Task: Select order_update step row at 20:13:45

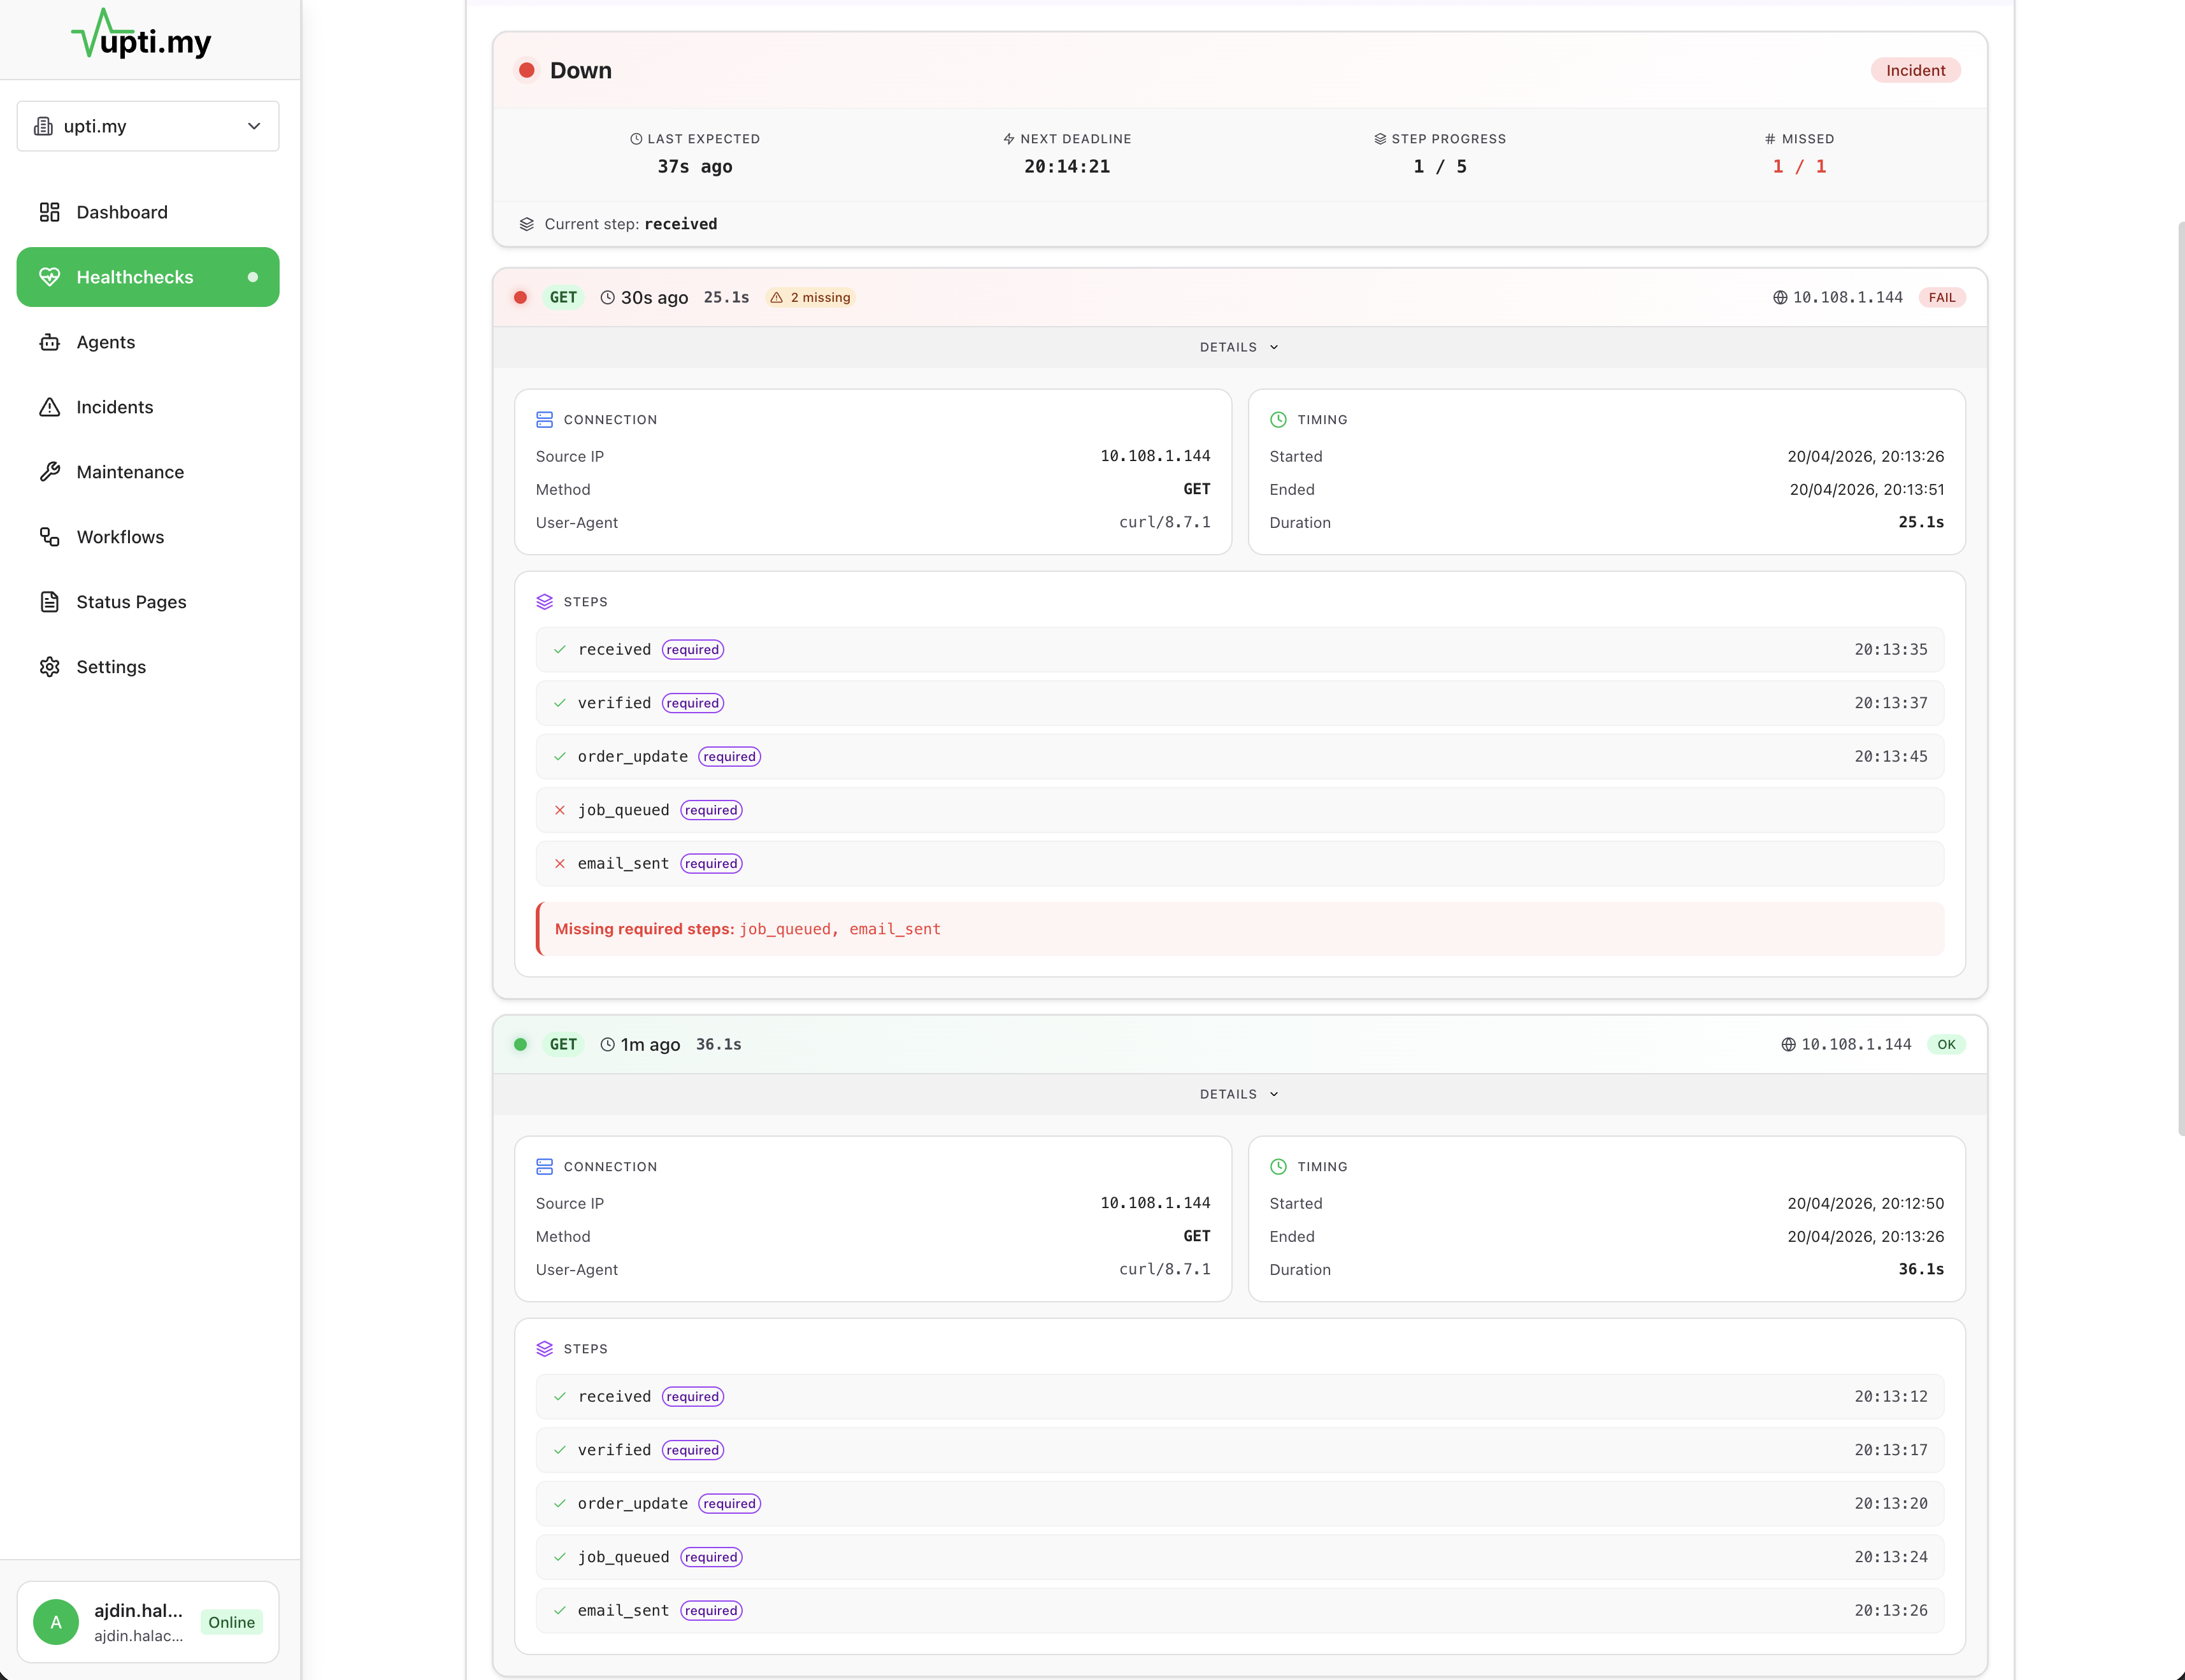Action: click(x=1239, y=757)
